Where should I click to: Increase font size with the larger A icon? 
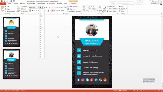click(45, 7)
